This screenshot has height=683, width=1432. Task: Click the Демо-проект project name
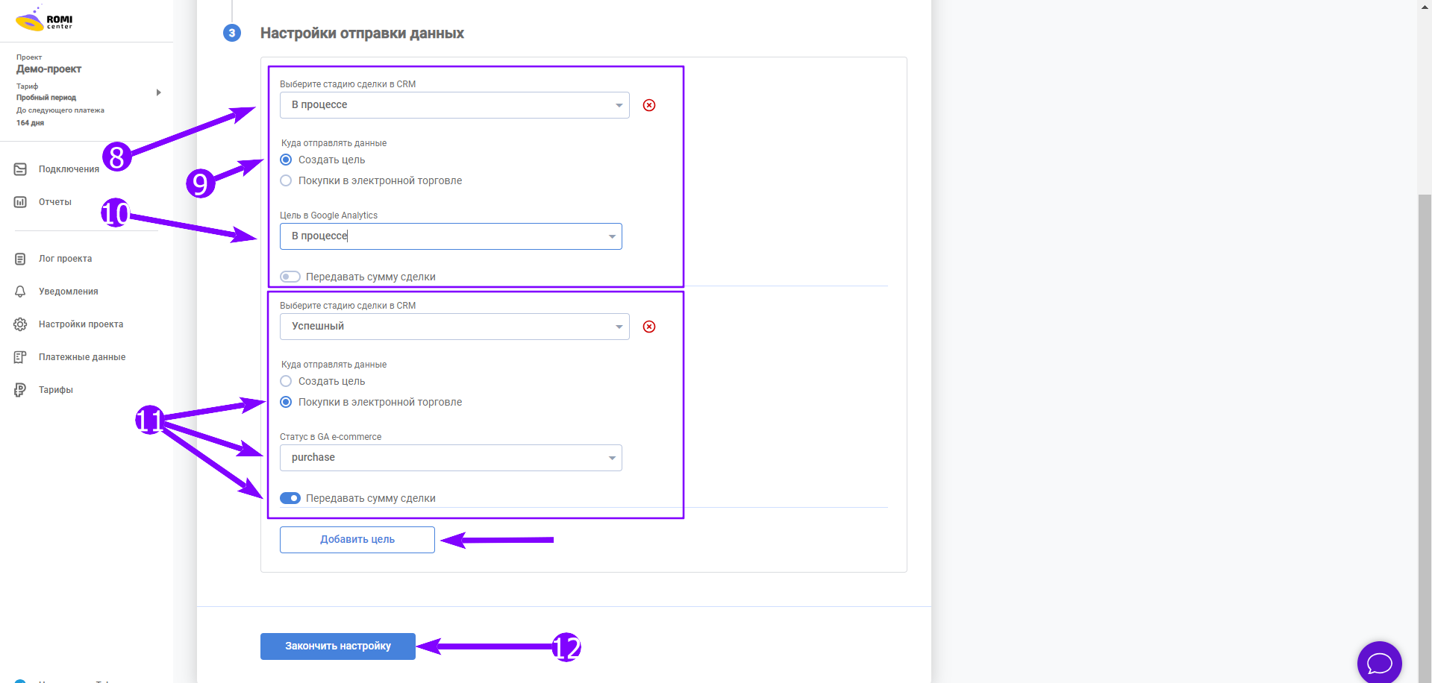(x=49, y=69)
